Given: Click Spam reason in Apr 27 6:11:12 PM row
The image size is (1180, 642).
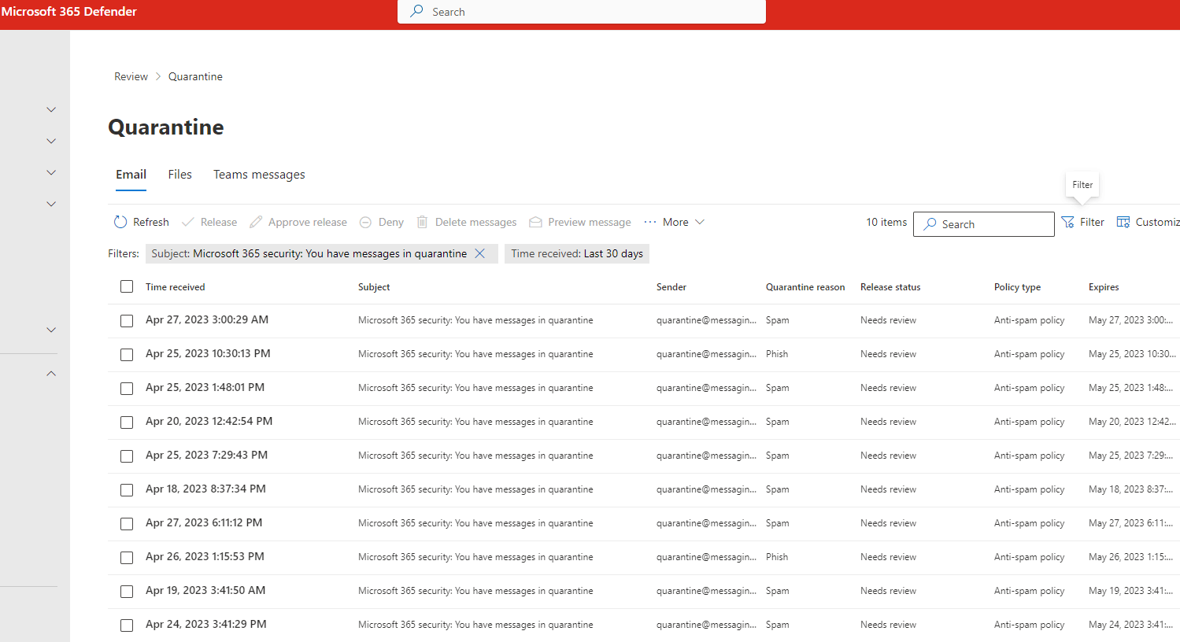Looking at the screenshot, I should [777, 523].
